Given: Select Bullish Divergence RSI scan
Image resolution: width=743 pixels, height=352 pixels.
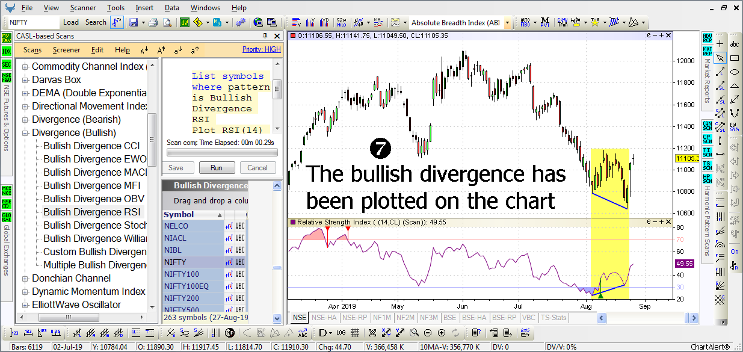Looking at the screenshot, I should click(x=91, y=212).
